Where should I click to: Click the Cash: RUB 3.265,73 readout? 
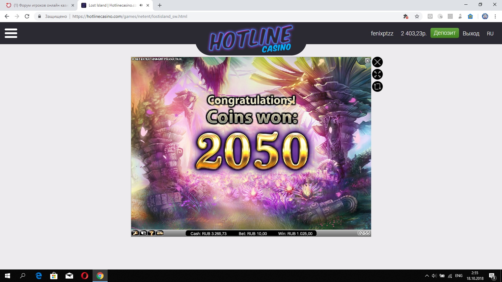pyautogui.click(x=208, y=233)
